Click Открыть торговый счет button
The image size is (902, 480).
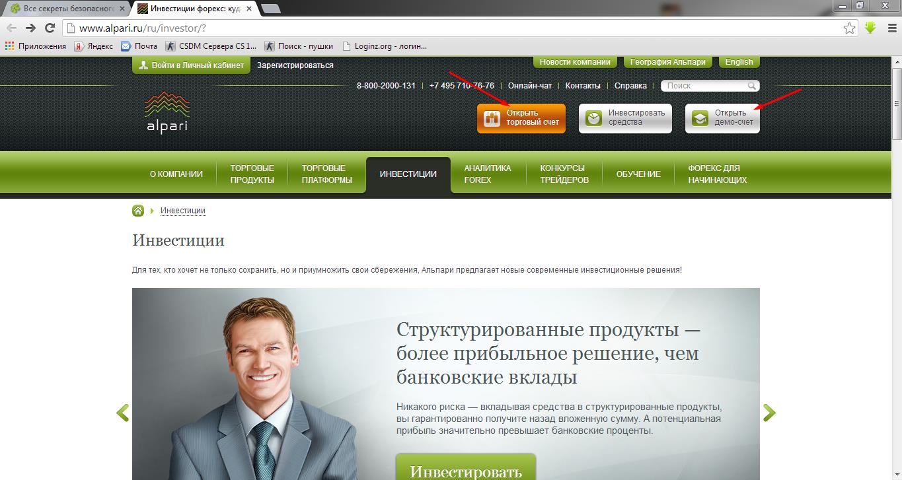click(x=521, y=118)
